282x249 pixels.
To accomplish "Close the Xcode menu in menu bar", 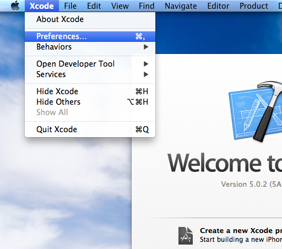I will pyautogui.click(x=42, y=6).
